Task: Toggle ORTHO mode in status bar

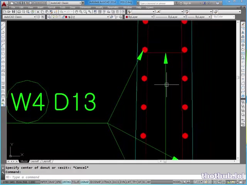Action: 66,182
